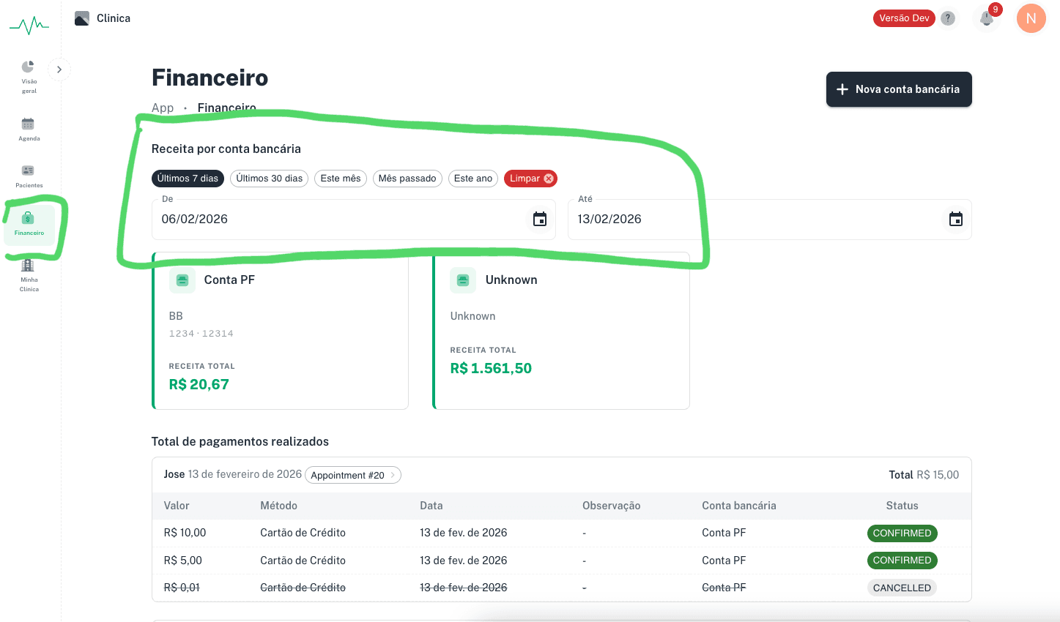
Task: Click Método column header
Action: [x=279, y=506]
